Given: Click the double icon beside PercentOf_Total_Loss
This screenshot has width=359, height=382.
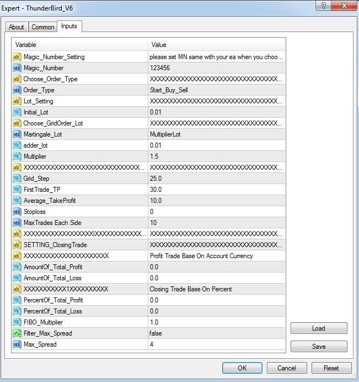Looking at the screenshot, I should pos(17,311).
